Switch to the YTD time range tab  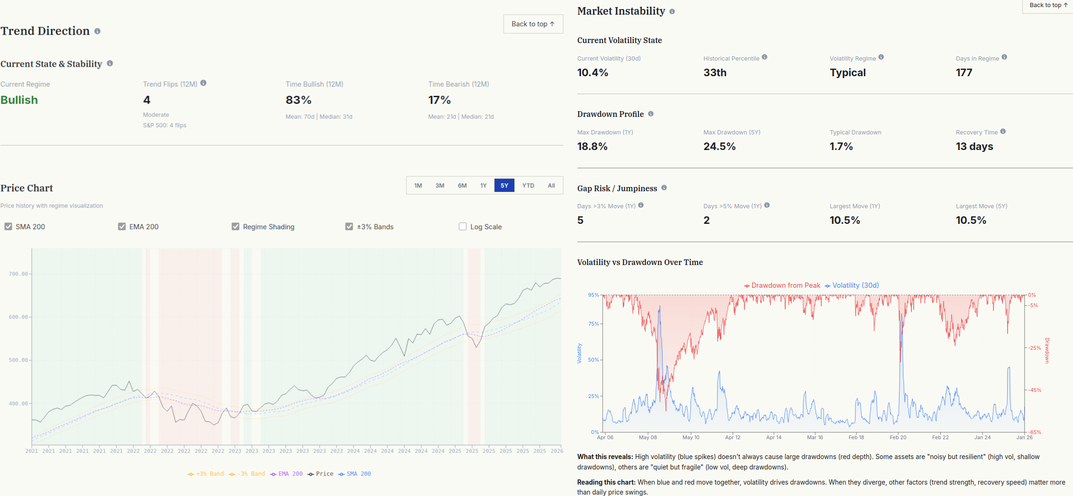coord(527,186)
